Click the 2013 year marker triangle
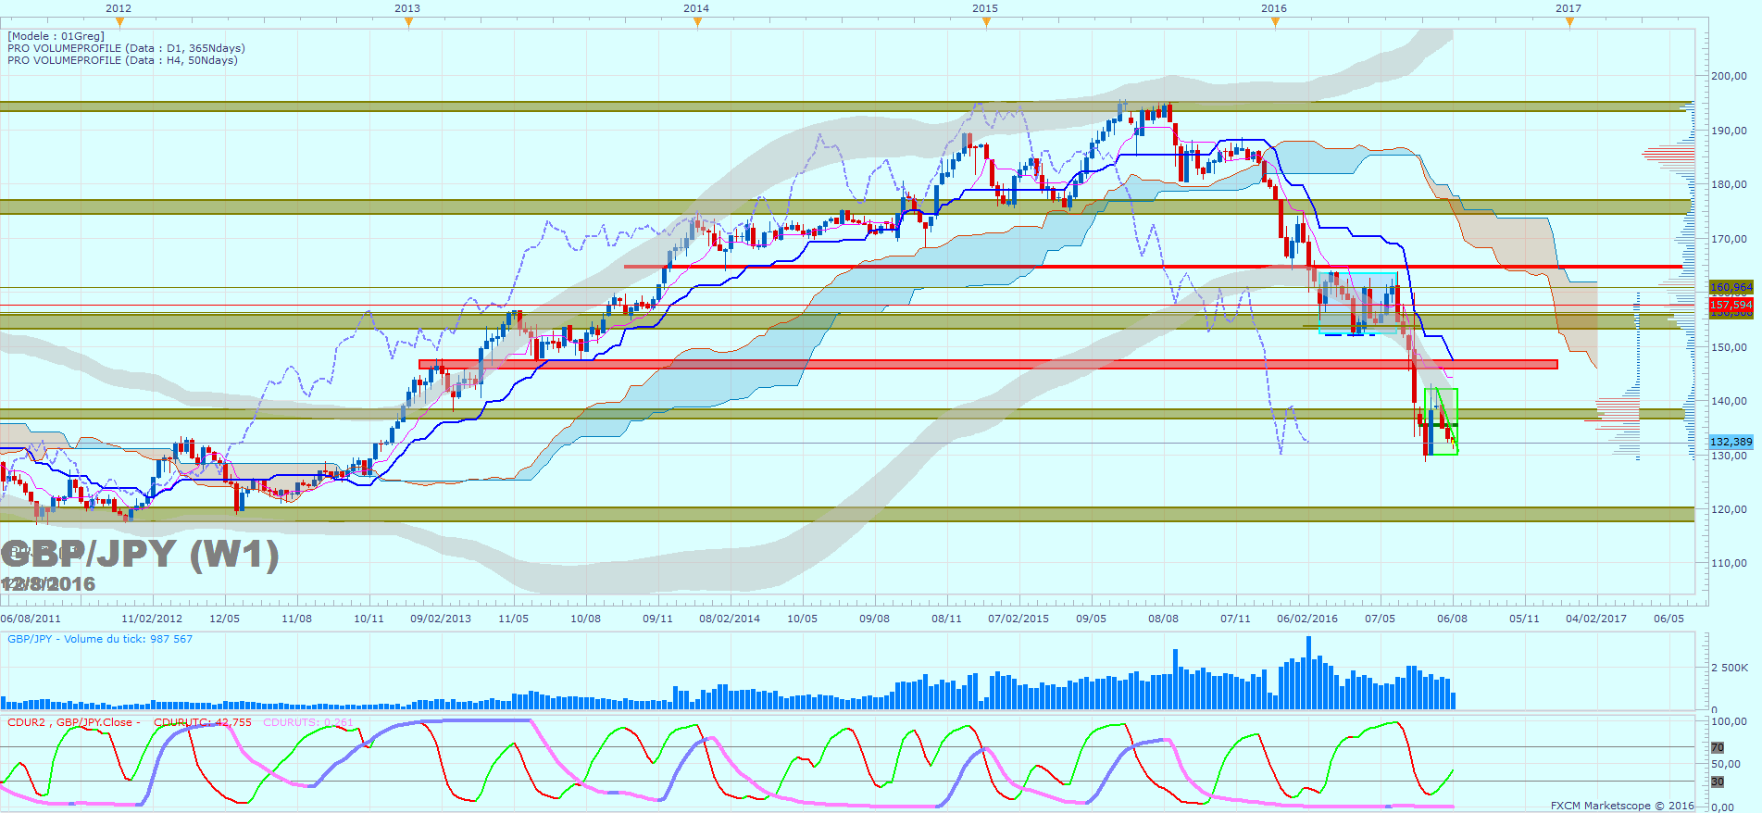The height and width of the screenshot is (813, 1762). (408, 22)
